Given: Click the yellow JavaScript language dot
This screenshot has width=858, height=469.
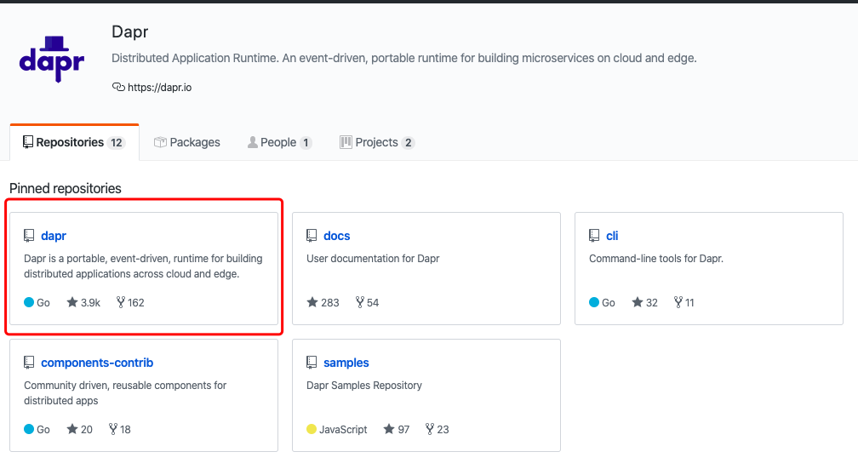Looking at the screenshot, I should point(312,430).
